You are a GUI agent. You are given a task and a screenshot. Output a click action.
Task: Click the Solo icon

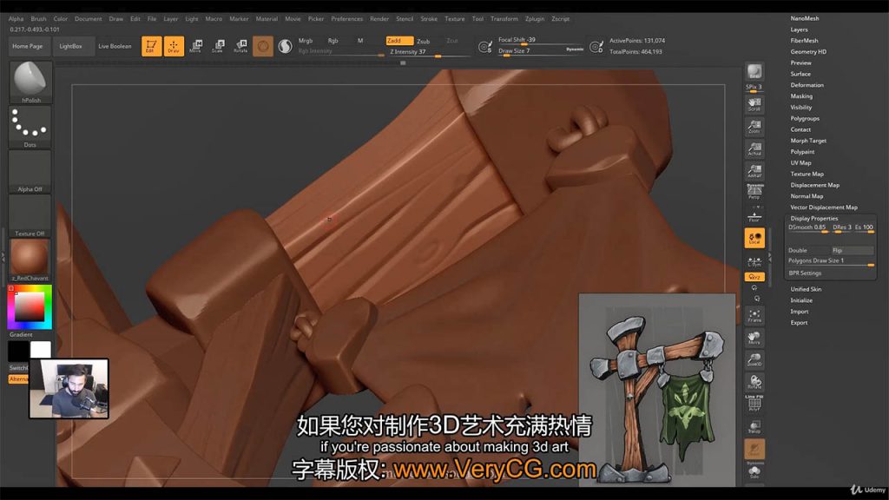(x=754, y=471)
